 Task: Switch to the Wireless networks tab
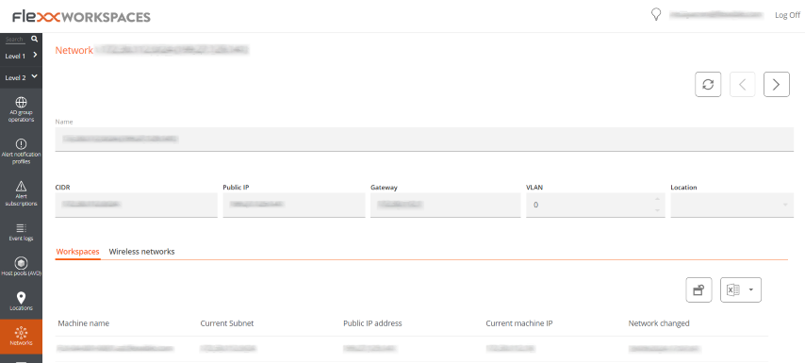(x=141, y=252)
